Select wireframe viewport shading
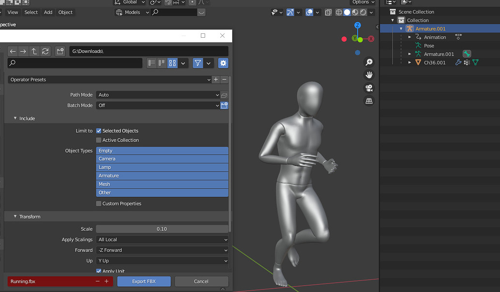 click(x=339, y=13)
